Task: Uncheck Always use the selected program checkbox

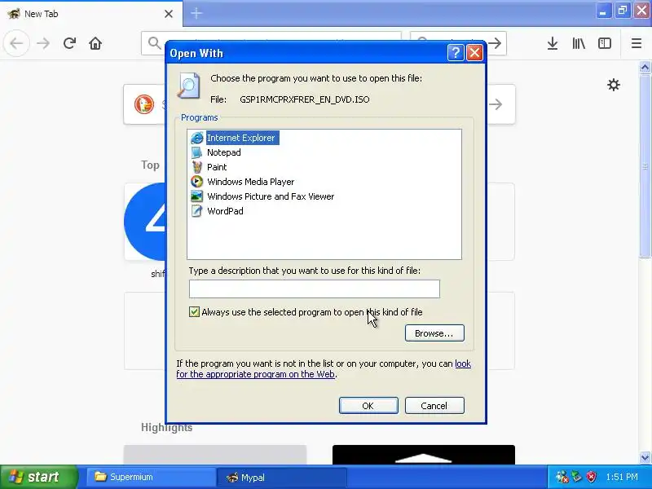Action: pyautogui.click(x=194, y=312)
